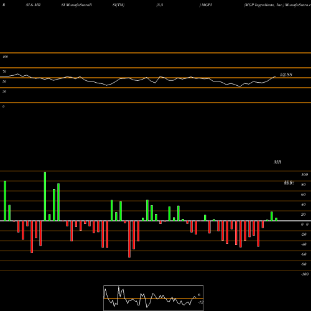Click the "MR" panel title
Image resolution: width=311 pixels, height=311 pixels.
[277, 162]
